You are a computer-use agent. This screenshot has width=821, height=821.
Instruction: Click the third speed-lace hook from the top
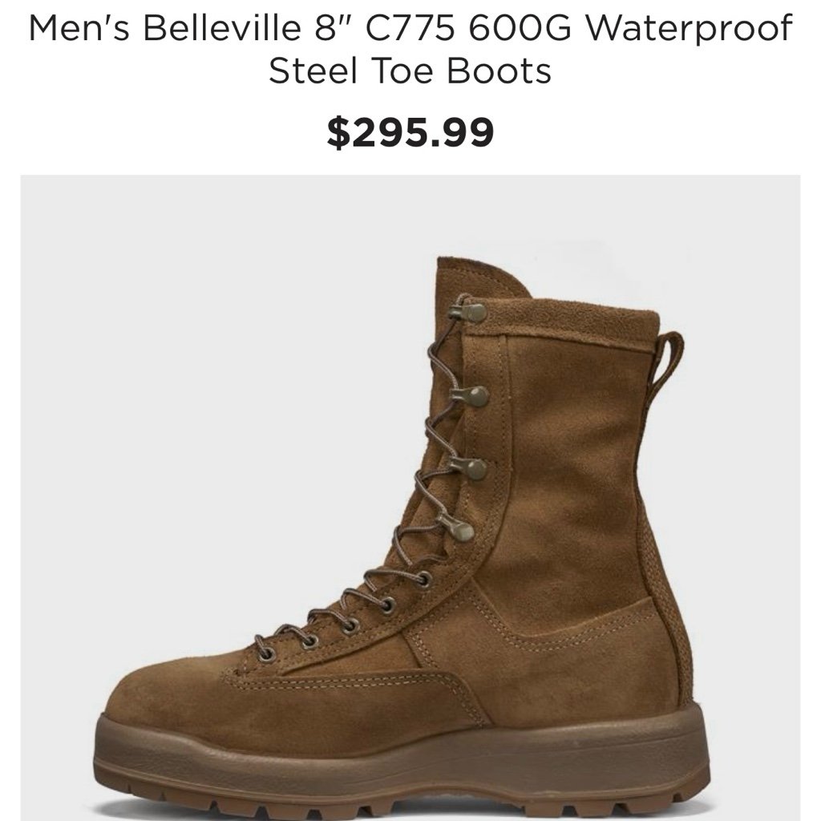click(468, 468)
